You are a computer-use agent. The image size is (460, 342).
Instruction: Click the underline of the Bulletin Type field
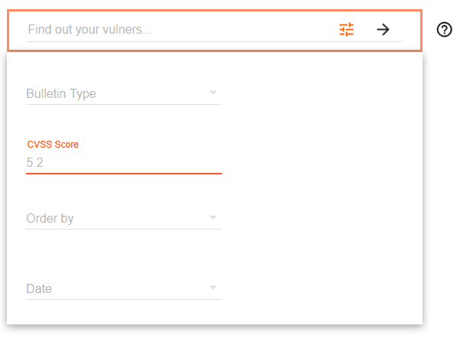tap(124, 104)
